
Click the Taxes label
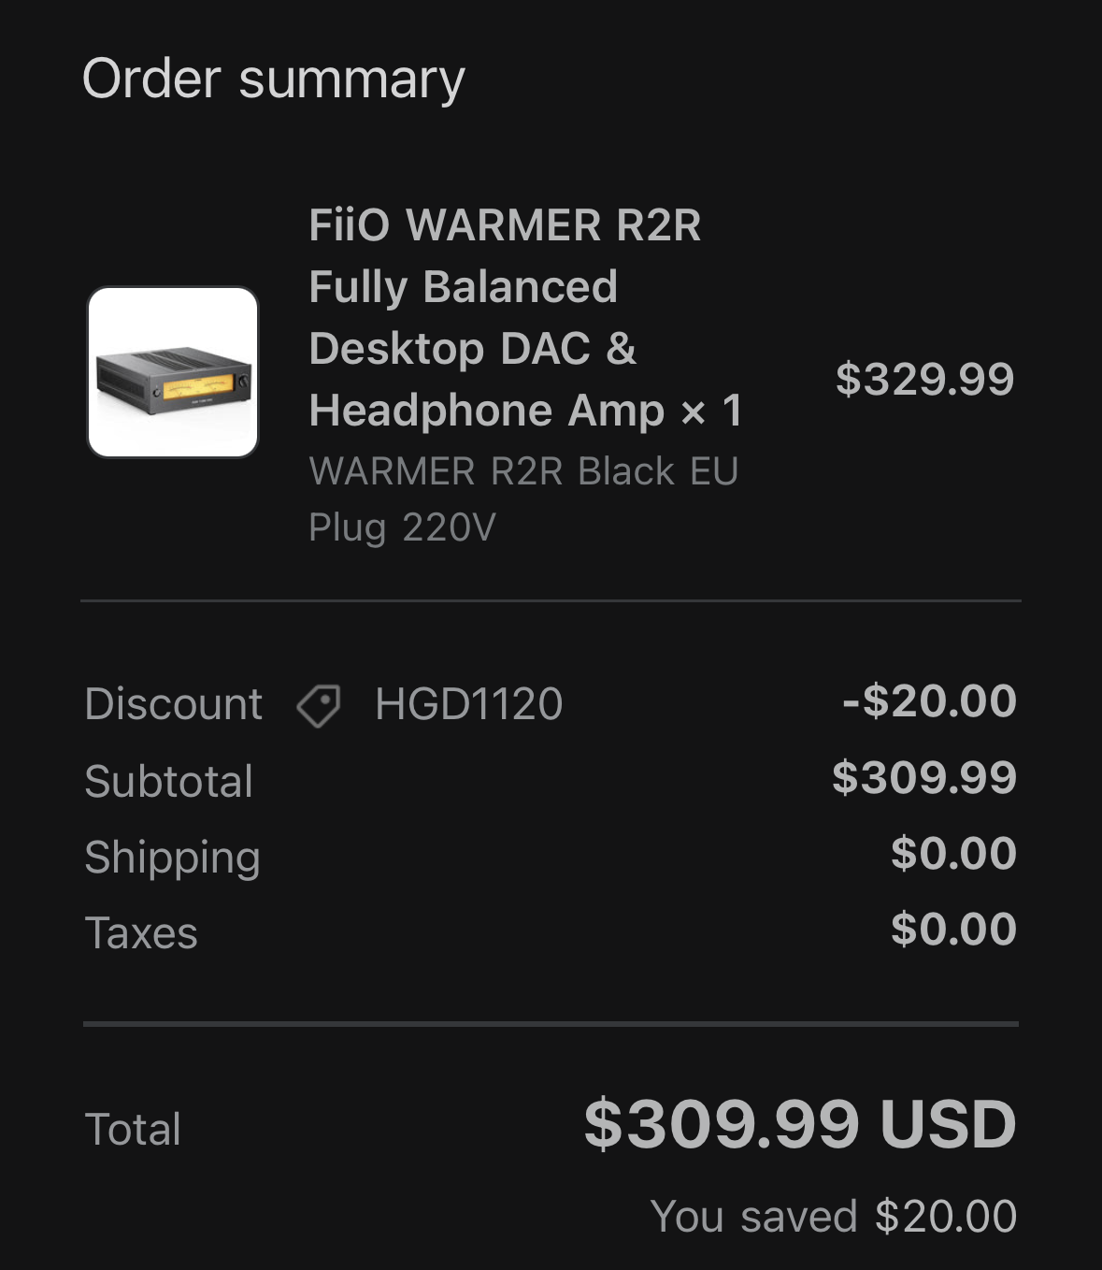[x=141, y=932]
